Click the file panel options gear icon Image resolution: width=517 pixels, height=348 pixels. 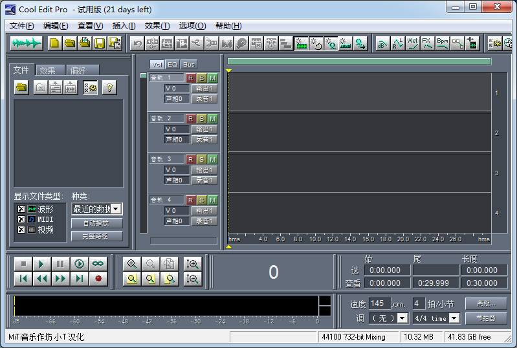pos(90,88)
